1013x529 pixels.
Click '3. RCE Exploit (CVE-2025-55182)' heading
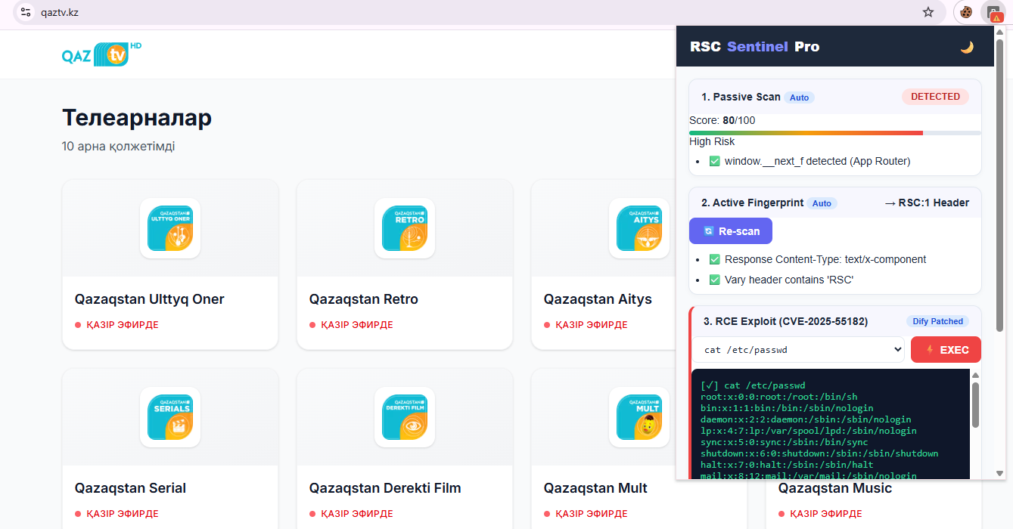[785, 321]
